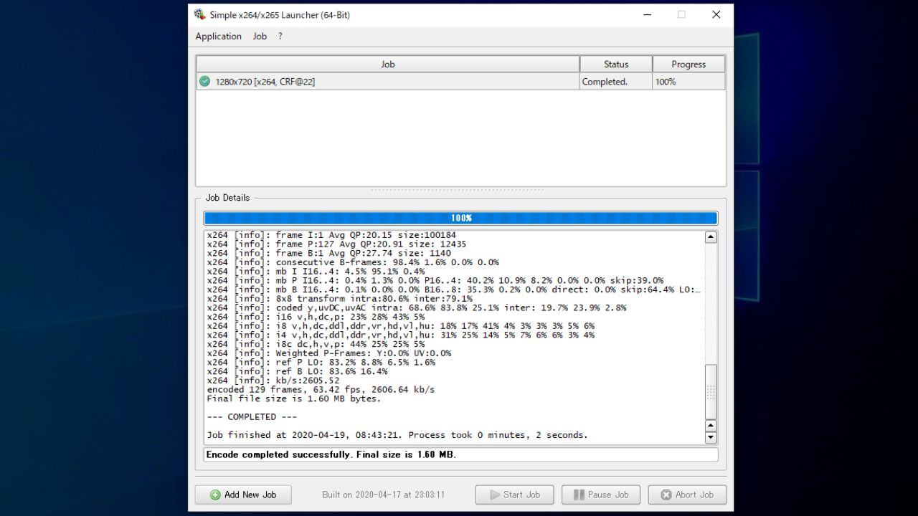Click the 'Job finished at 2020-04-19' log line
This screenshot has height=516, width=918.
click(397, 435)
